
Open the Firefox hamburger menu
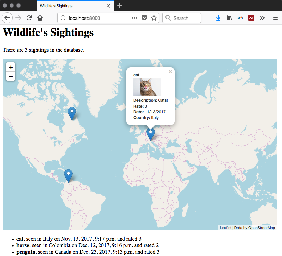(275, 18)
